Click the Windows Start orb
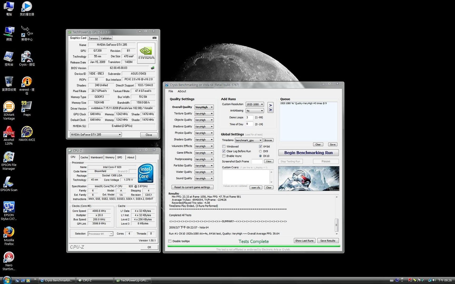This screenshot has height=284, width=455. (x=7, y=280)
